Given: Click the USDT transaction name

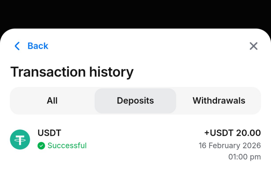Looking at the screenshot, I should click(49, 133).
